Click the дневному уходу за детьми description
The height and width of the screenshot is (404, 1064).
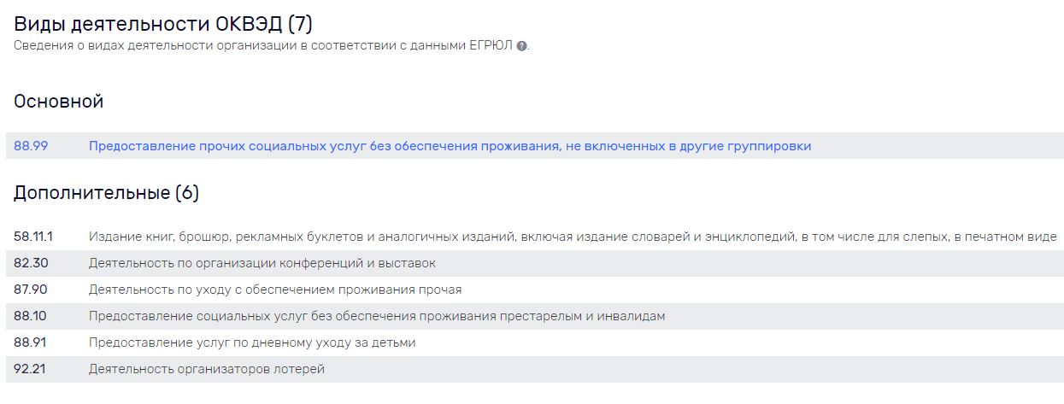[252, 343]
